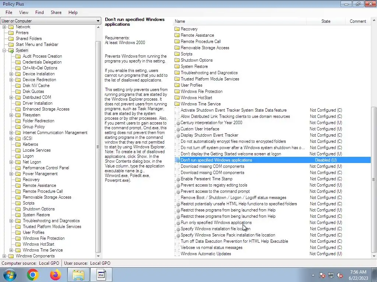Click the policy list vertical scrollbar thumb
This screenshot has height=282, width=377.
[374, 179]
